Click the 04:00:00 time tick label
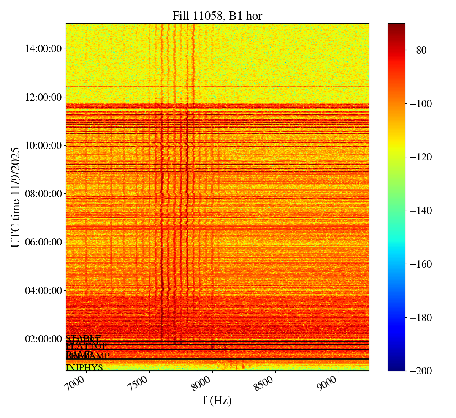This screenshot has width=456, height=418. pyautogui.click(x=43, y=291)
